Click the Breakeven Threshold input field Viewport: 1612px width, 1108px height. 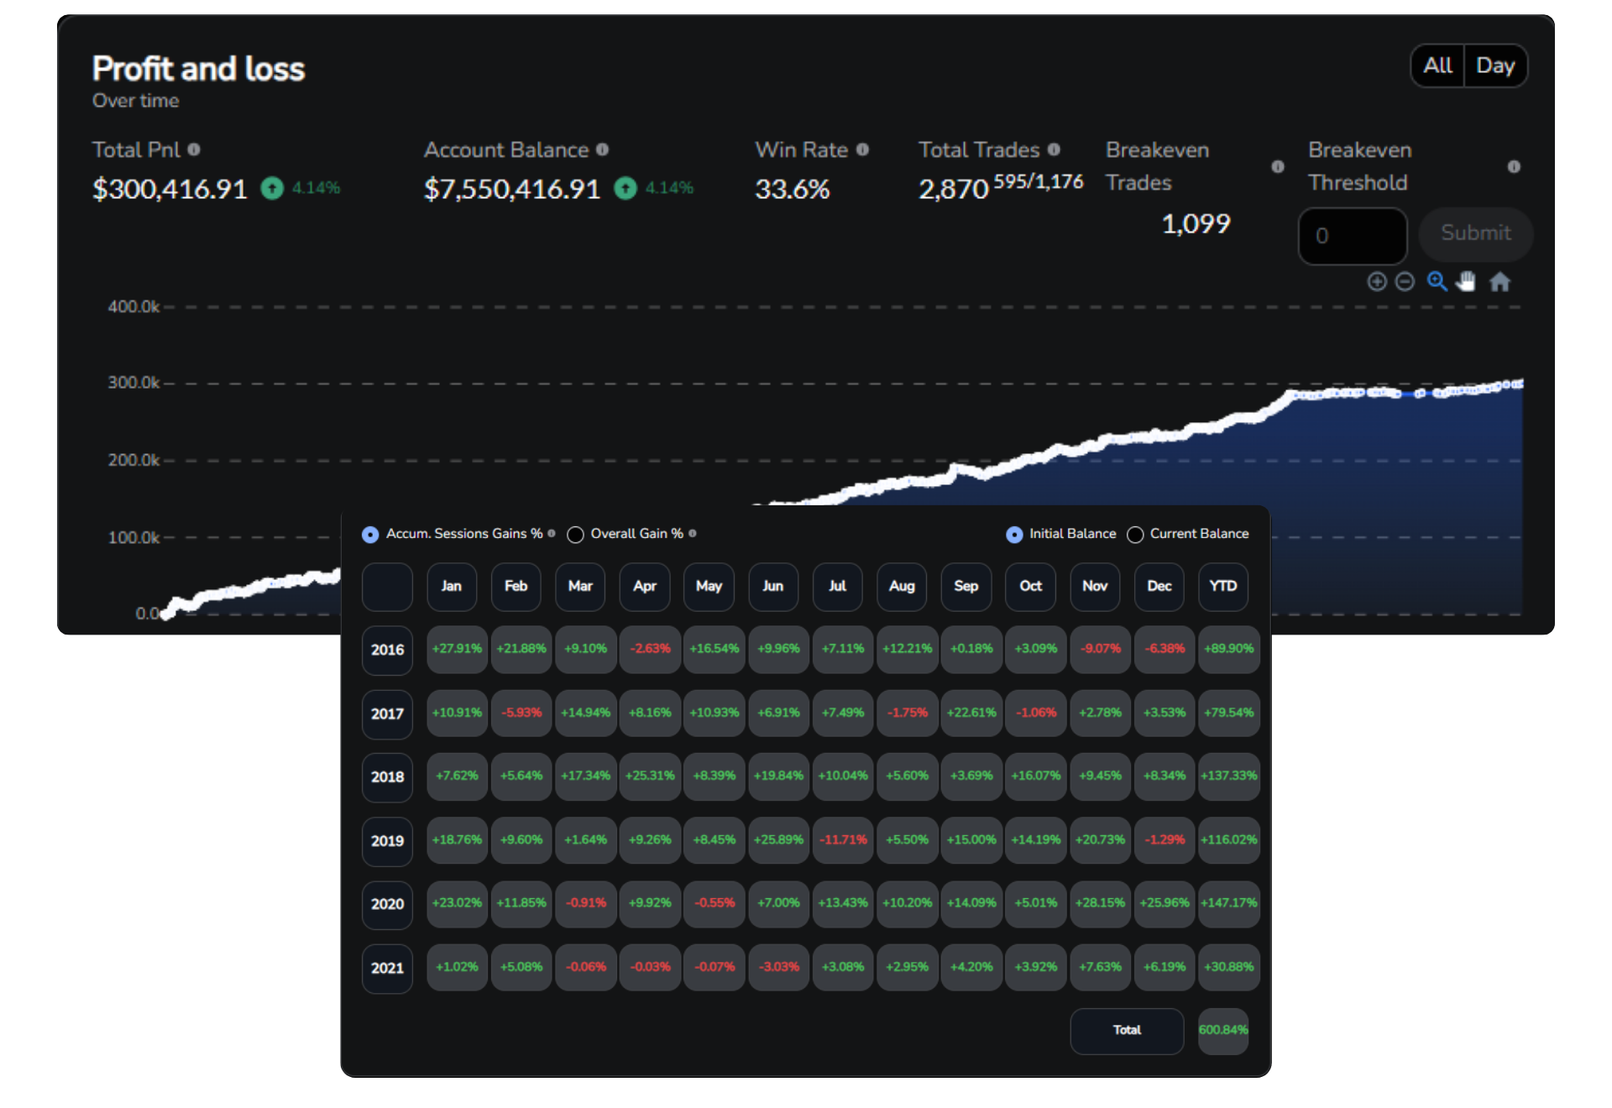click(1352, 236)
